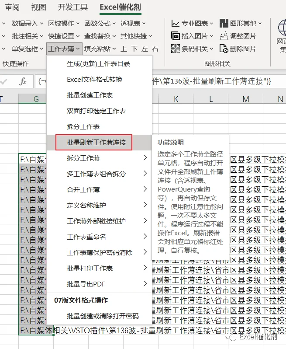Choose 拆分工作表 menu item
The width and height of the screenshot is (286, 349).
click(x=99, y=127)
